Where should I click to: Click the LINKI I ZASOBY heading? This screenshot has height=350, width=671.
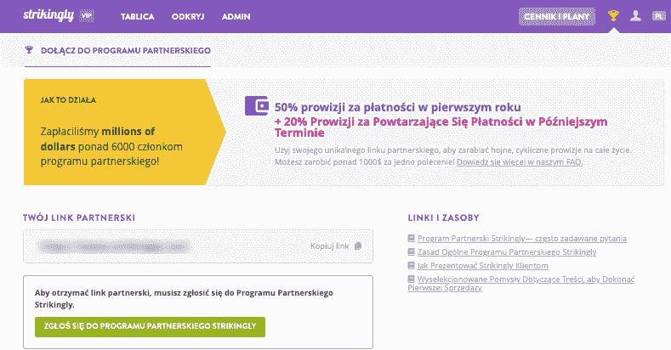click(443, 217)
